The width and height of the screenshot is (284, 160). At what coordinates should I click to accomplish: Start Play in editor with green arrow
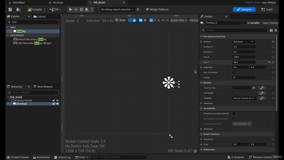[71, 9]
